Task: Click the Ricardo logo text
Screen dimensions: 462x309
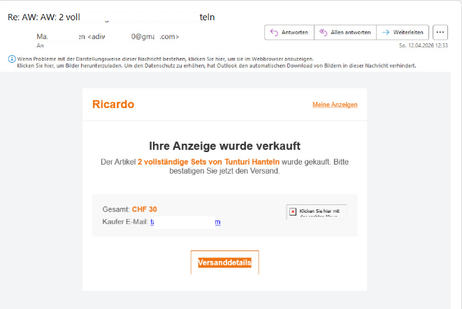Action: [113, 105]
